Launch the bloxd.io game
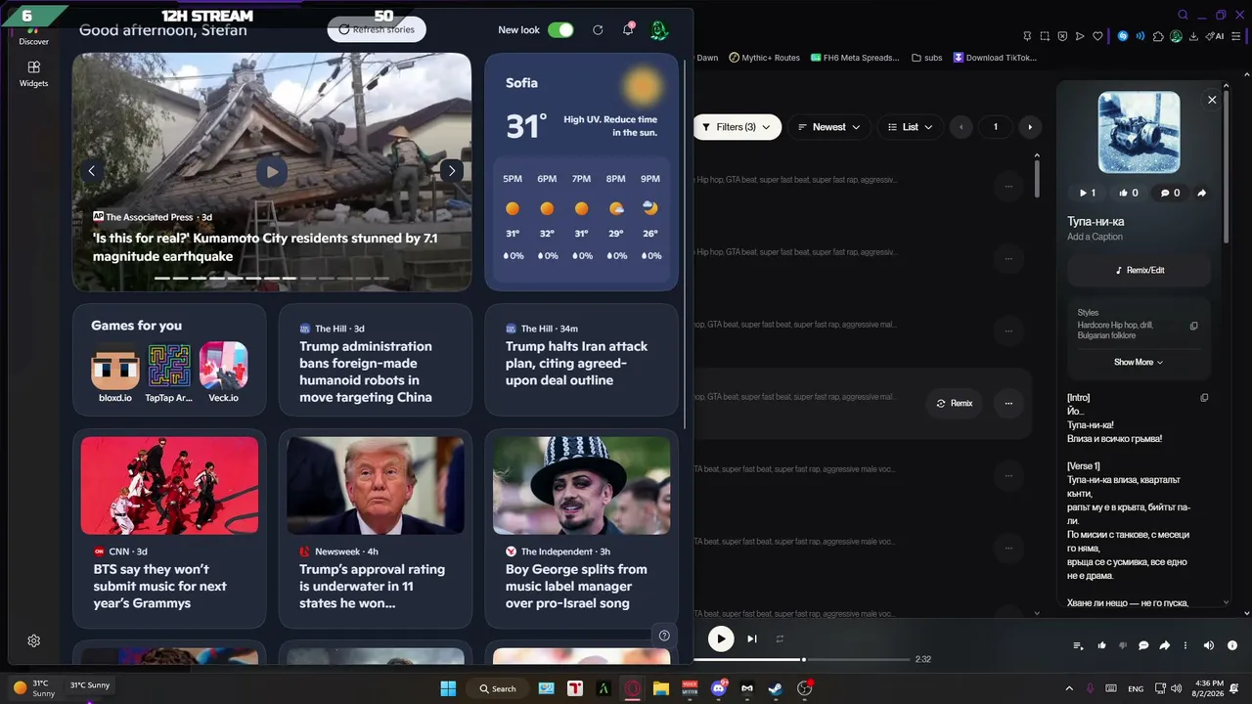 (115, 374)
